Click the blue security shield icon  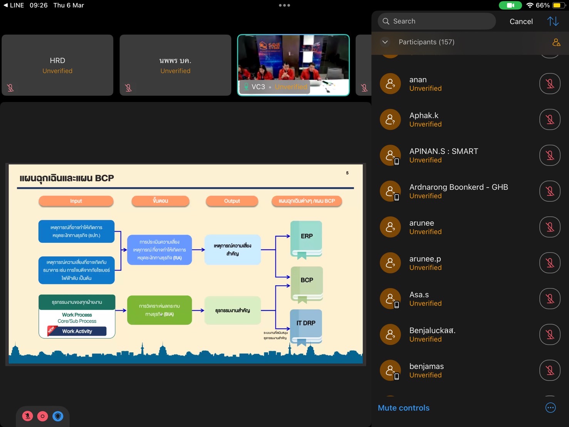pos(58,416)
